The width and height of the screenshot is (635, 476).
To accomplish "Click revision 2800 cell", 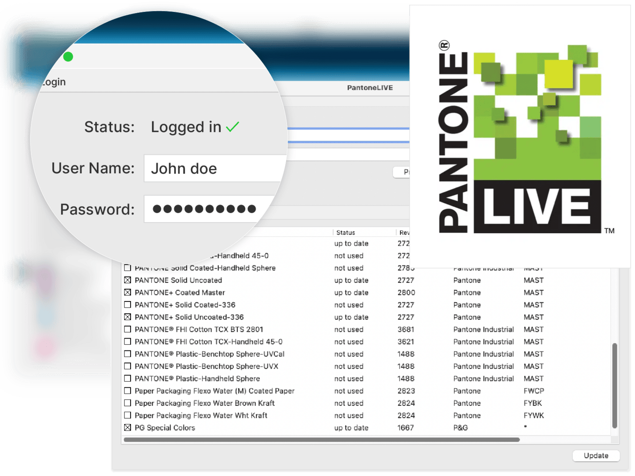I will 406,293.
